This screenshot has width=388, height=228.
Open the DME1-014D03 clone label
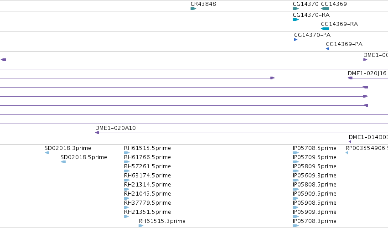point(368,137)
